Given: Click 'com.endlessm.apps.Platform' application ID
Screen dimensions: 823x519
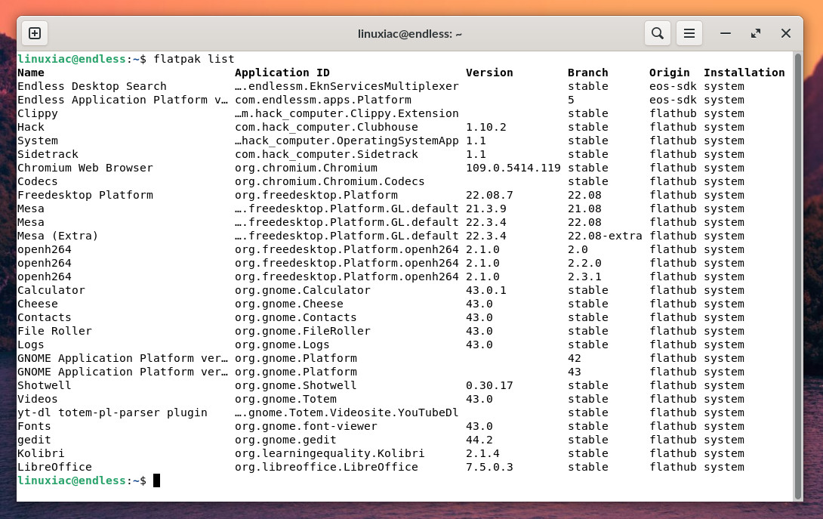Looking at the screenshot, I should 323,100.
